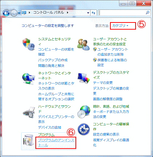Open 保護者による制限の設定 link

point(112,62)
